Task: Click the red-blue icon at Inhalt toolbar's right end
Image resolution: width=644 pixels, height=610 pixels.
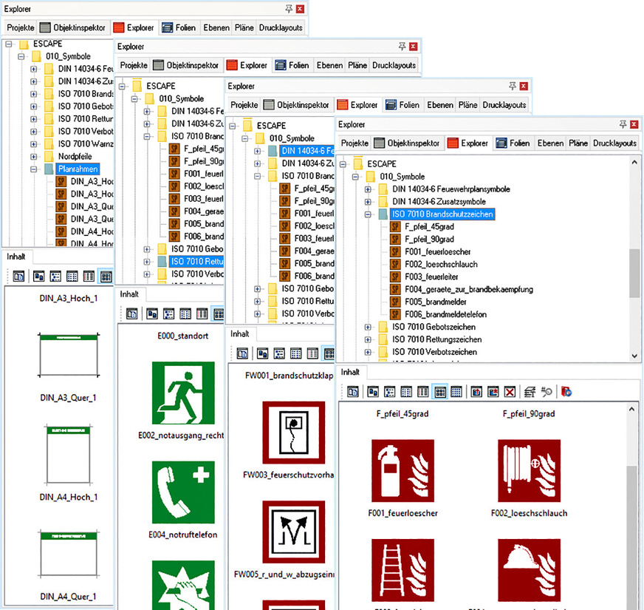Action: [x=566, y=391]
